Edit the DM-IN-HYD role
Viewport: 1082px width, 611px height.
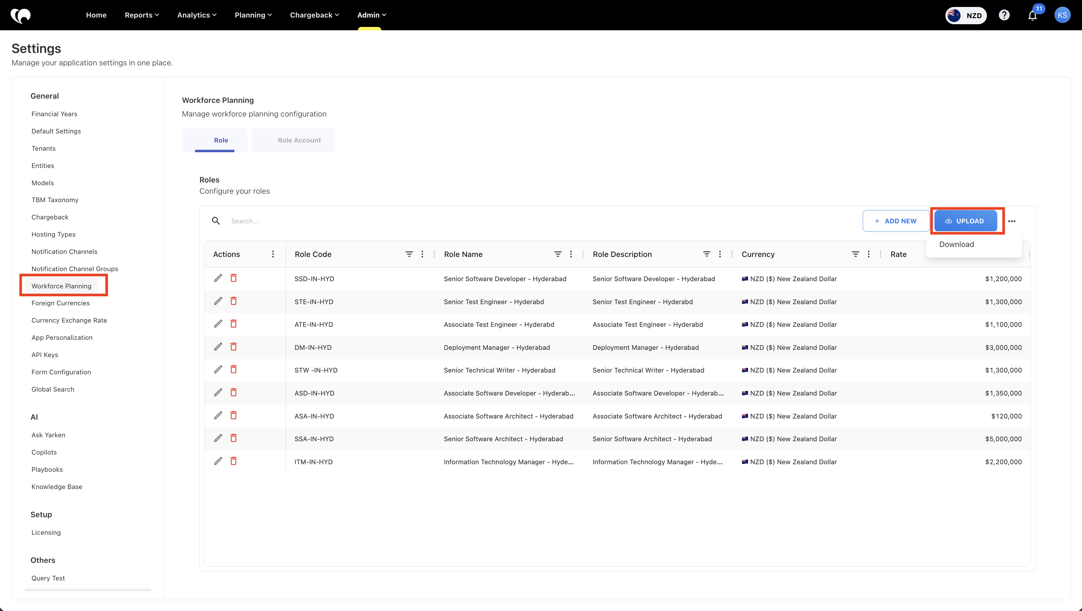click(218, 347)
